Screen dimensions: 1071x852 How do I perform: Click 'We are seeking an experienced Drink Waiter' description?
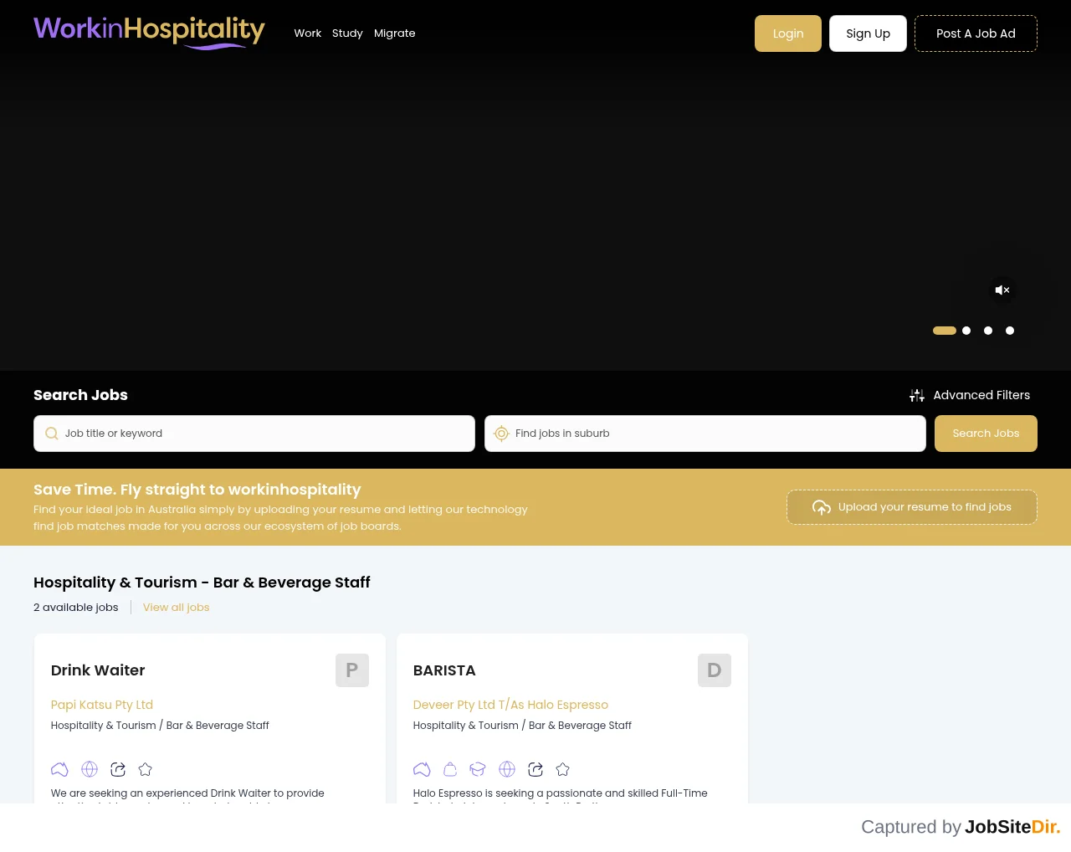(187, 793)
